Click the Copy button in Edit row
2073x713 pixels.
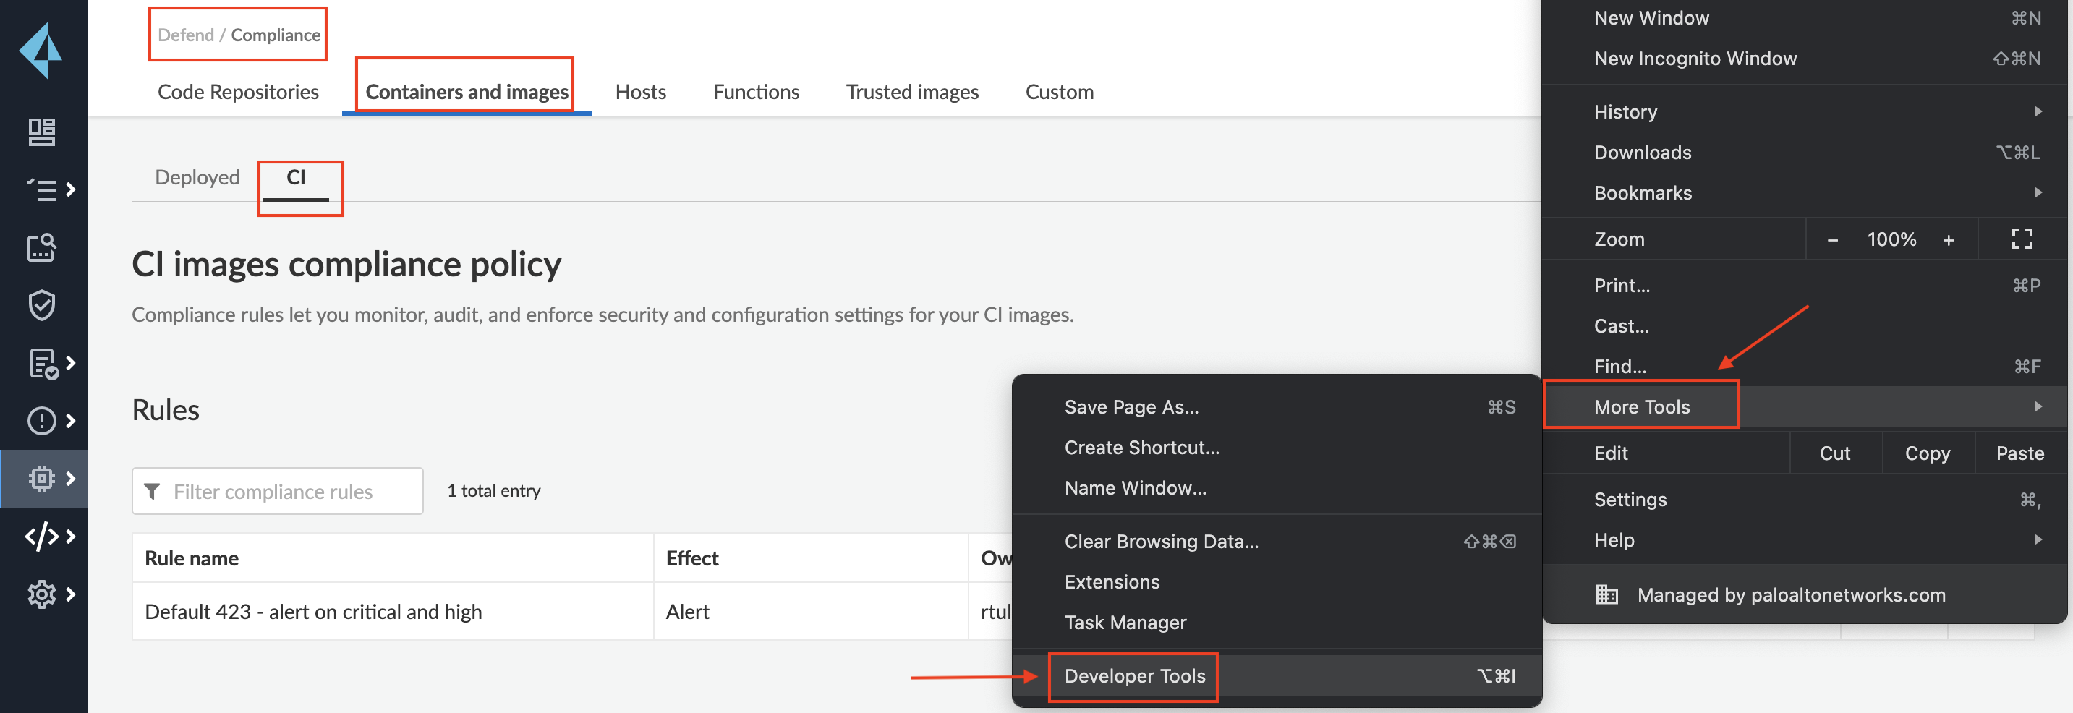click(x=1927, y=453)
